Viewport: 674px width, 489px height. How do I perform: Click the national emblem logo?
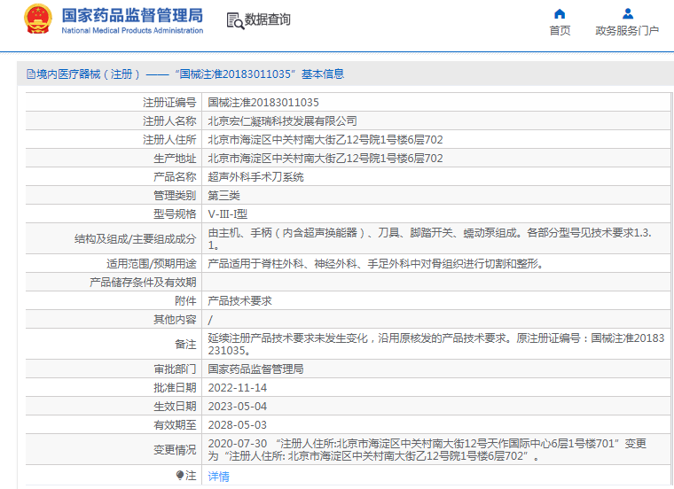(x=38, y=19)
